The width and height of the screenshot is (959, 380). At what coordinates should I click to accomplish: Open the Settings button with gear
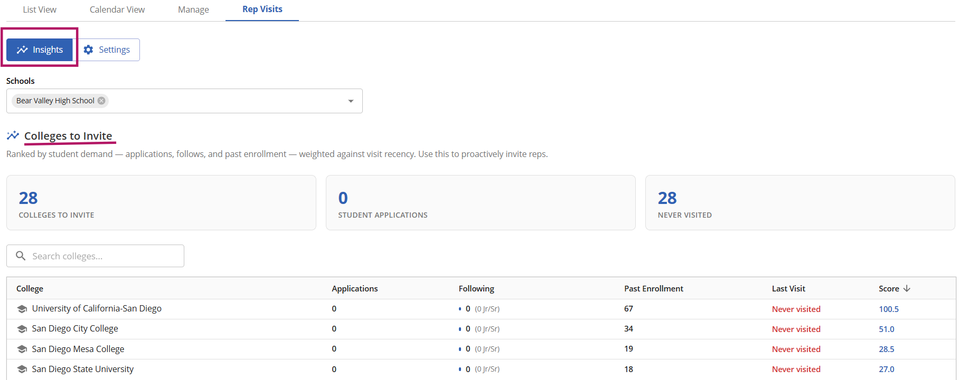click(107, 50)
